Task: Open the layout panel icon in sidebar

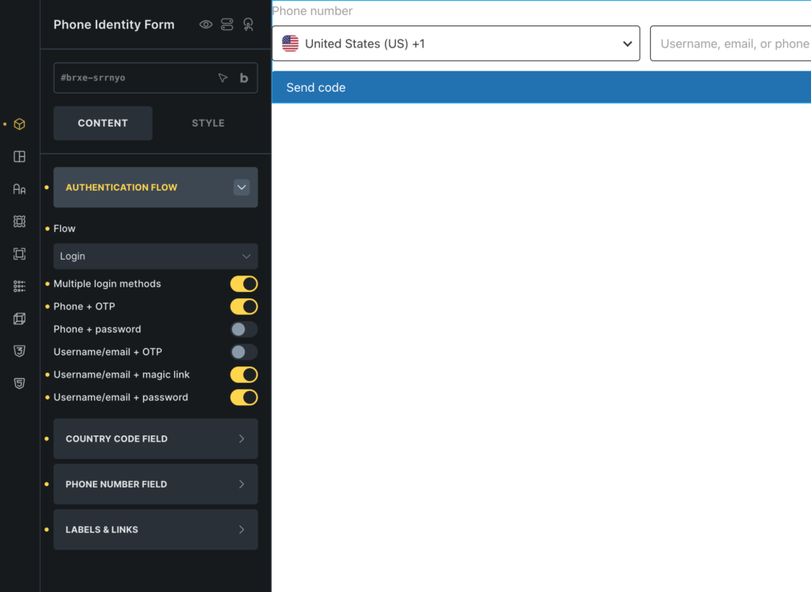Action: click(19, 157)
